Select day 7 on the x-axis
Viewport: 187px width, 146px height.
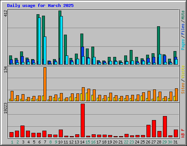[45, 142]
